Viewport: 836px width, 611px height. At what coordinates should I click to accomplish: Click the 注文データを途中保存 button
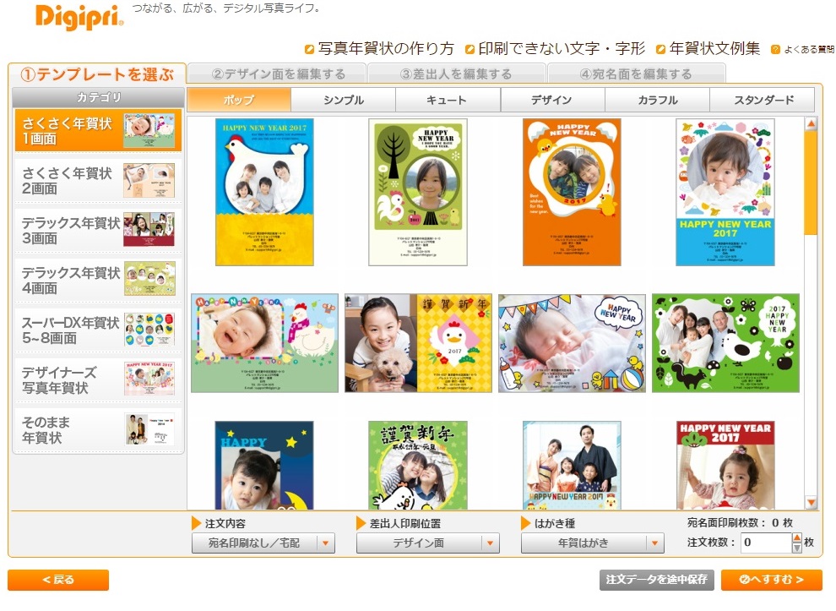click(x=656, y=580)
